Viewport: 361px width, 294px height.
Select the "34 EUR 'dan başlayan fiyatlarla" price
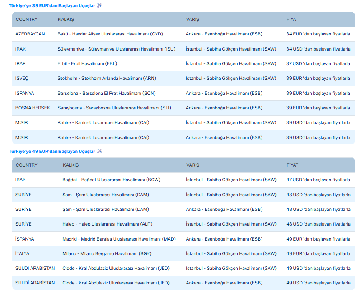click(318, 34)
